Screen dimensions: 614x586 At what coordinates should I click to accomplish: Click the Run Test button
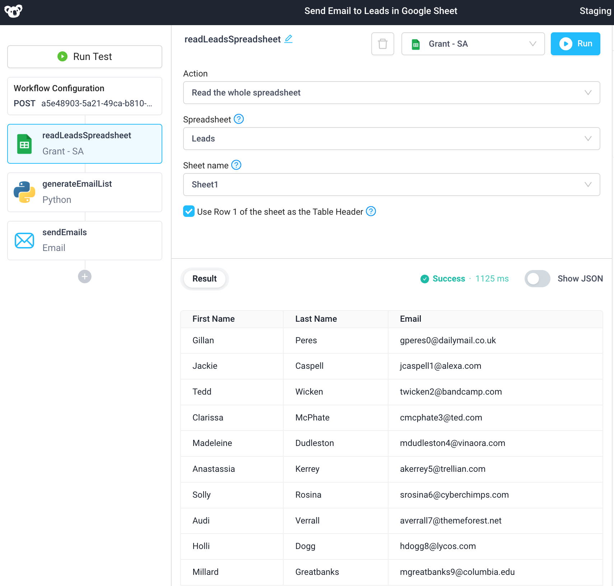point(84,56)
